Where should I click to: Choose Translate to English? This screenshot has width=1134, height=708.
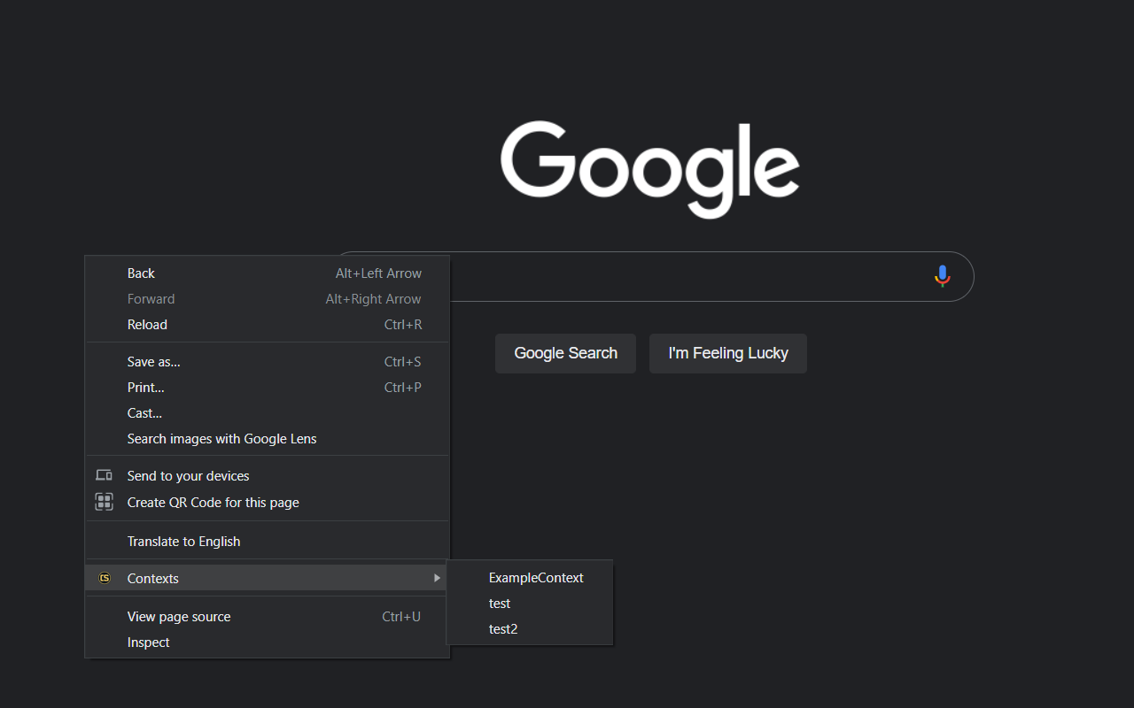pos(268,542)
